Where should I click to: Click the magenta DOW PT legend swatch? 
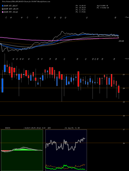coord(3,12)
